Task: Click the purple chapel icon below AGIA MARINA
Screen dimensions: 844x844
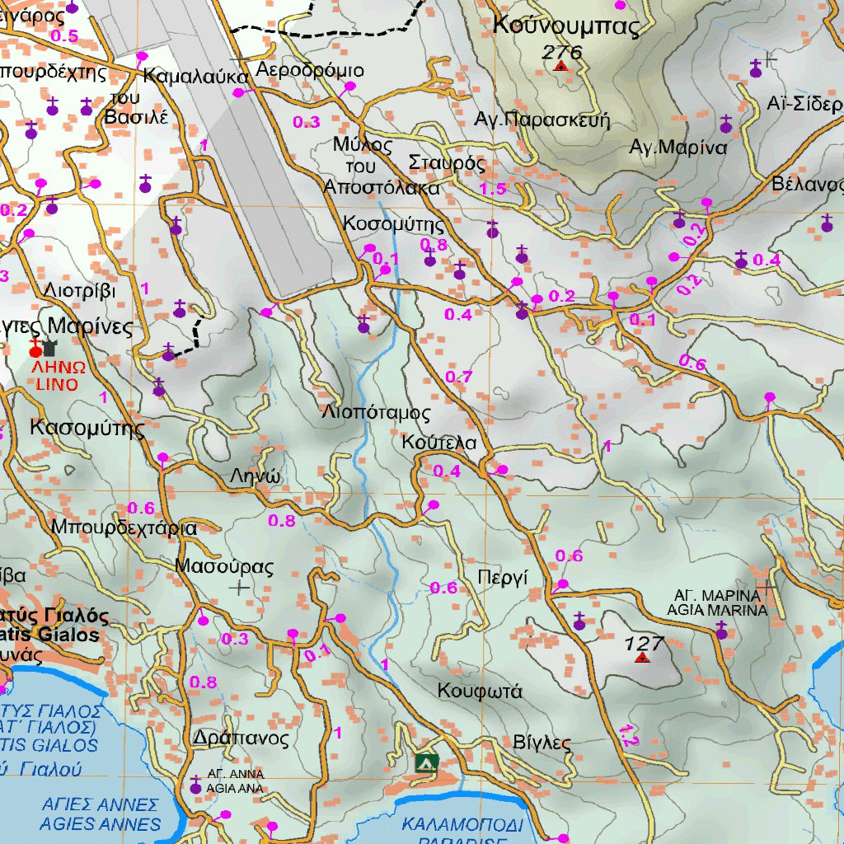Action: pyautogui.click(x=721, y=631)
